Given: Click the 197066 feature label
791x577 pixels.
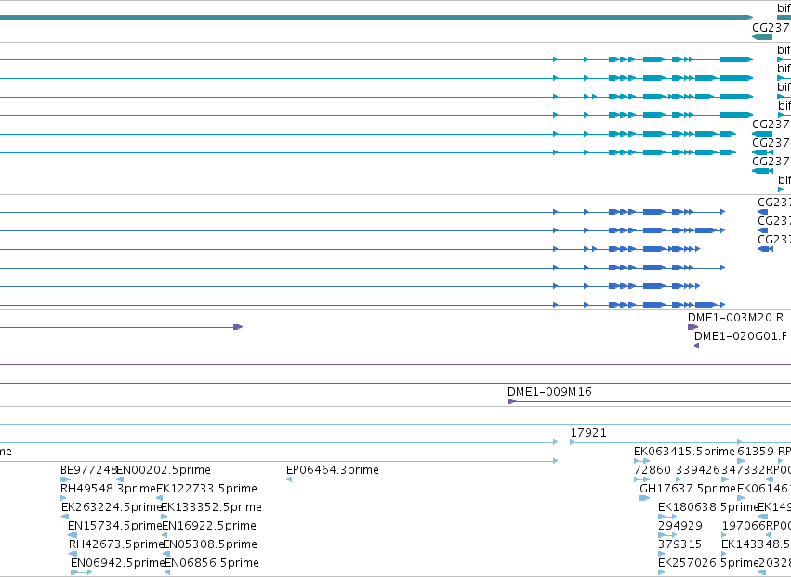Looking at the screenshot, I should tap(744, 526).
